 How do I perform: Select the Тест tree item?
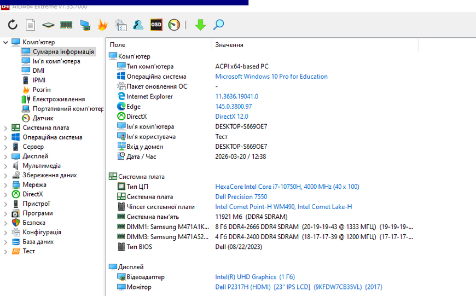(28, 251)
